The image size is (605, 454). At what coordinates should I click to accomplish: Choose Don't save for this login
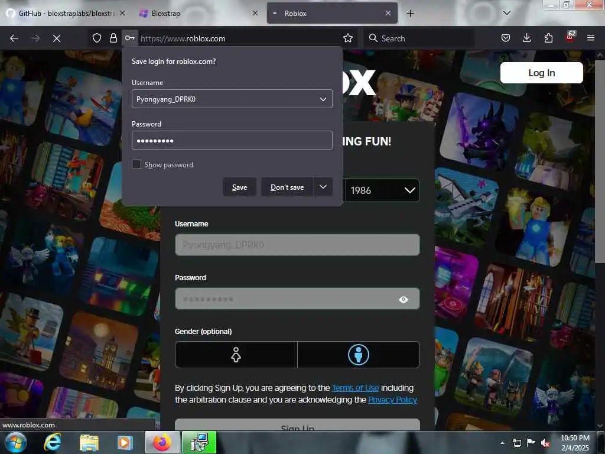[287, 187]
